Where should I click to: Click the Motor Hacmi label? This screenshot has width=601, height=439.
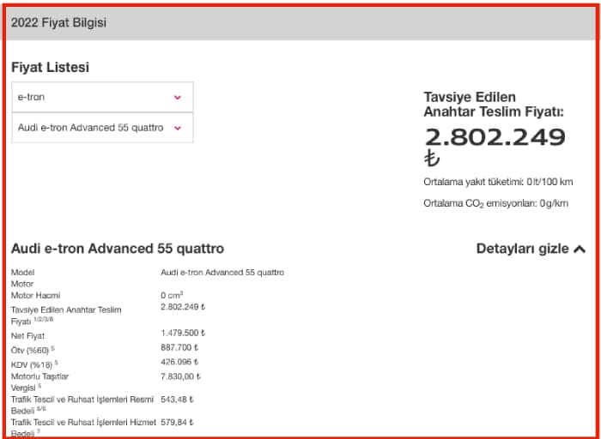coord(35,296)
